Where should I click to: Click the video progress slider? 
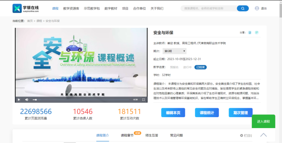click(x=81, y=100)
